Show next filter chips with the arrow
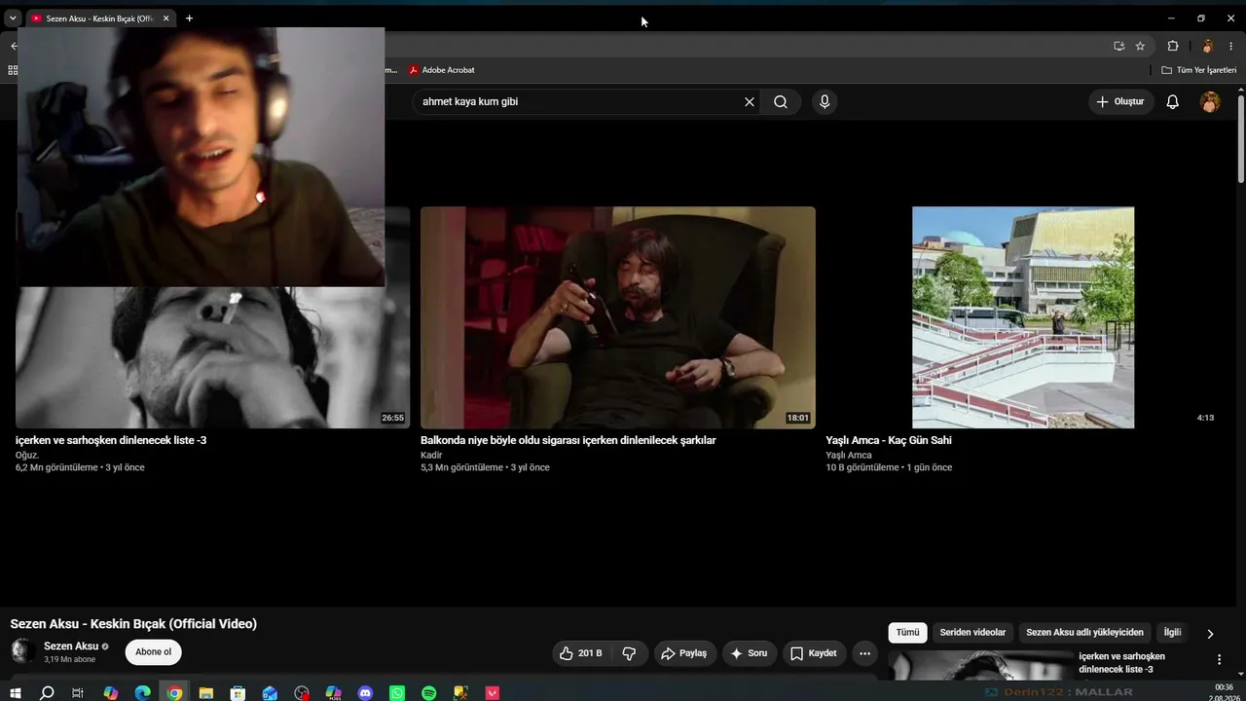 (1210, 634)
